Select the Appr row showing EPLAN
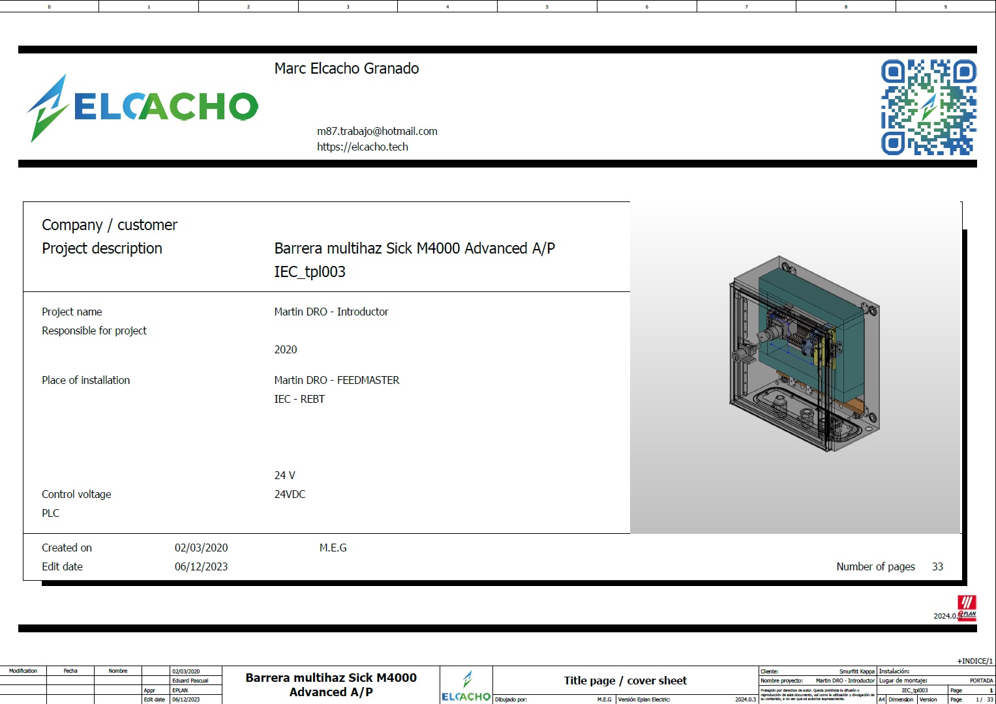 180,690
